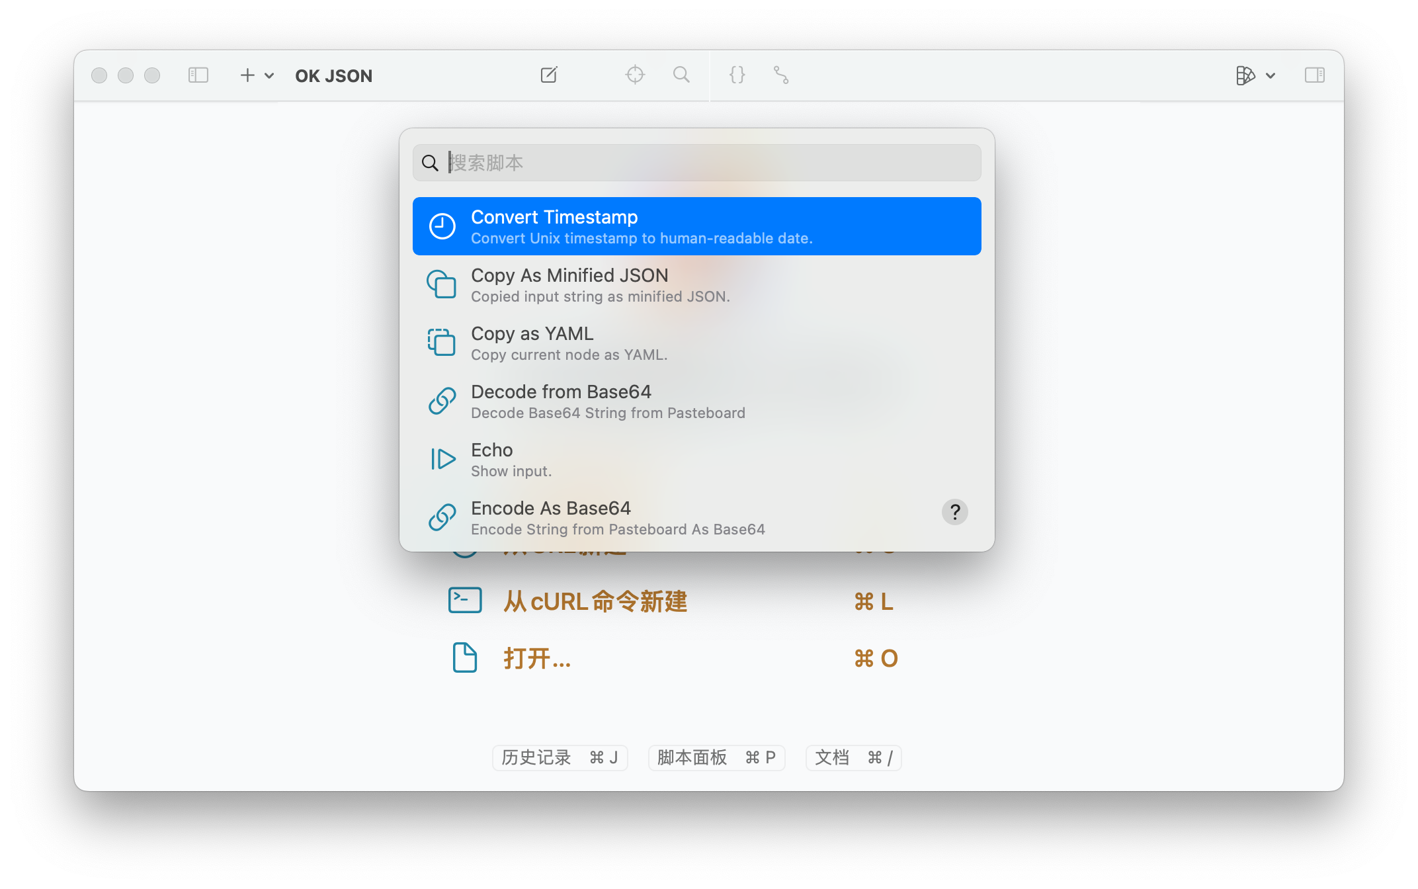Select the Echo script
Viewport: 1418px width, 889px height.
point(697,459)
